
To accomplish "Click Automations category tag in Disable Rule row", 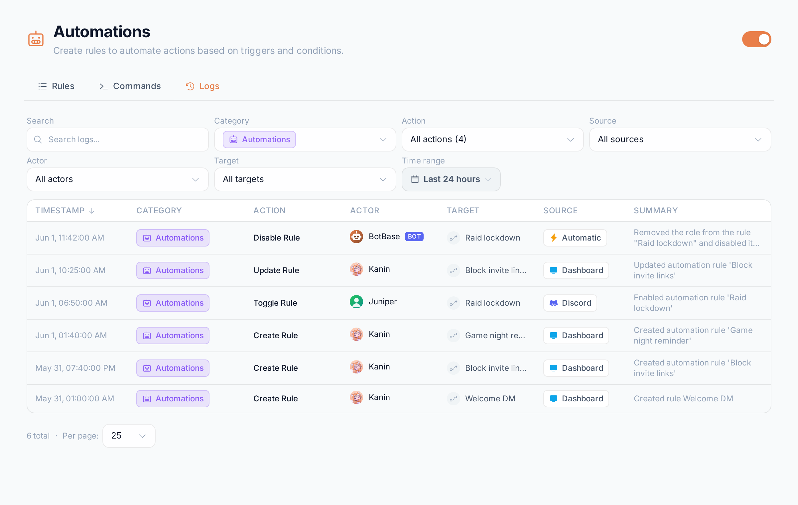I will (x=173, y=238).
